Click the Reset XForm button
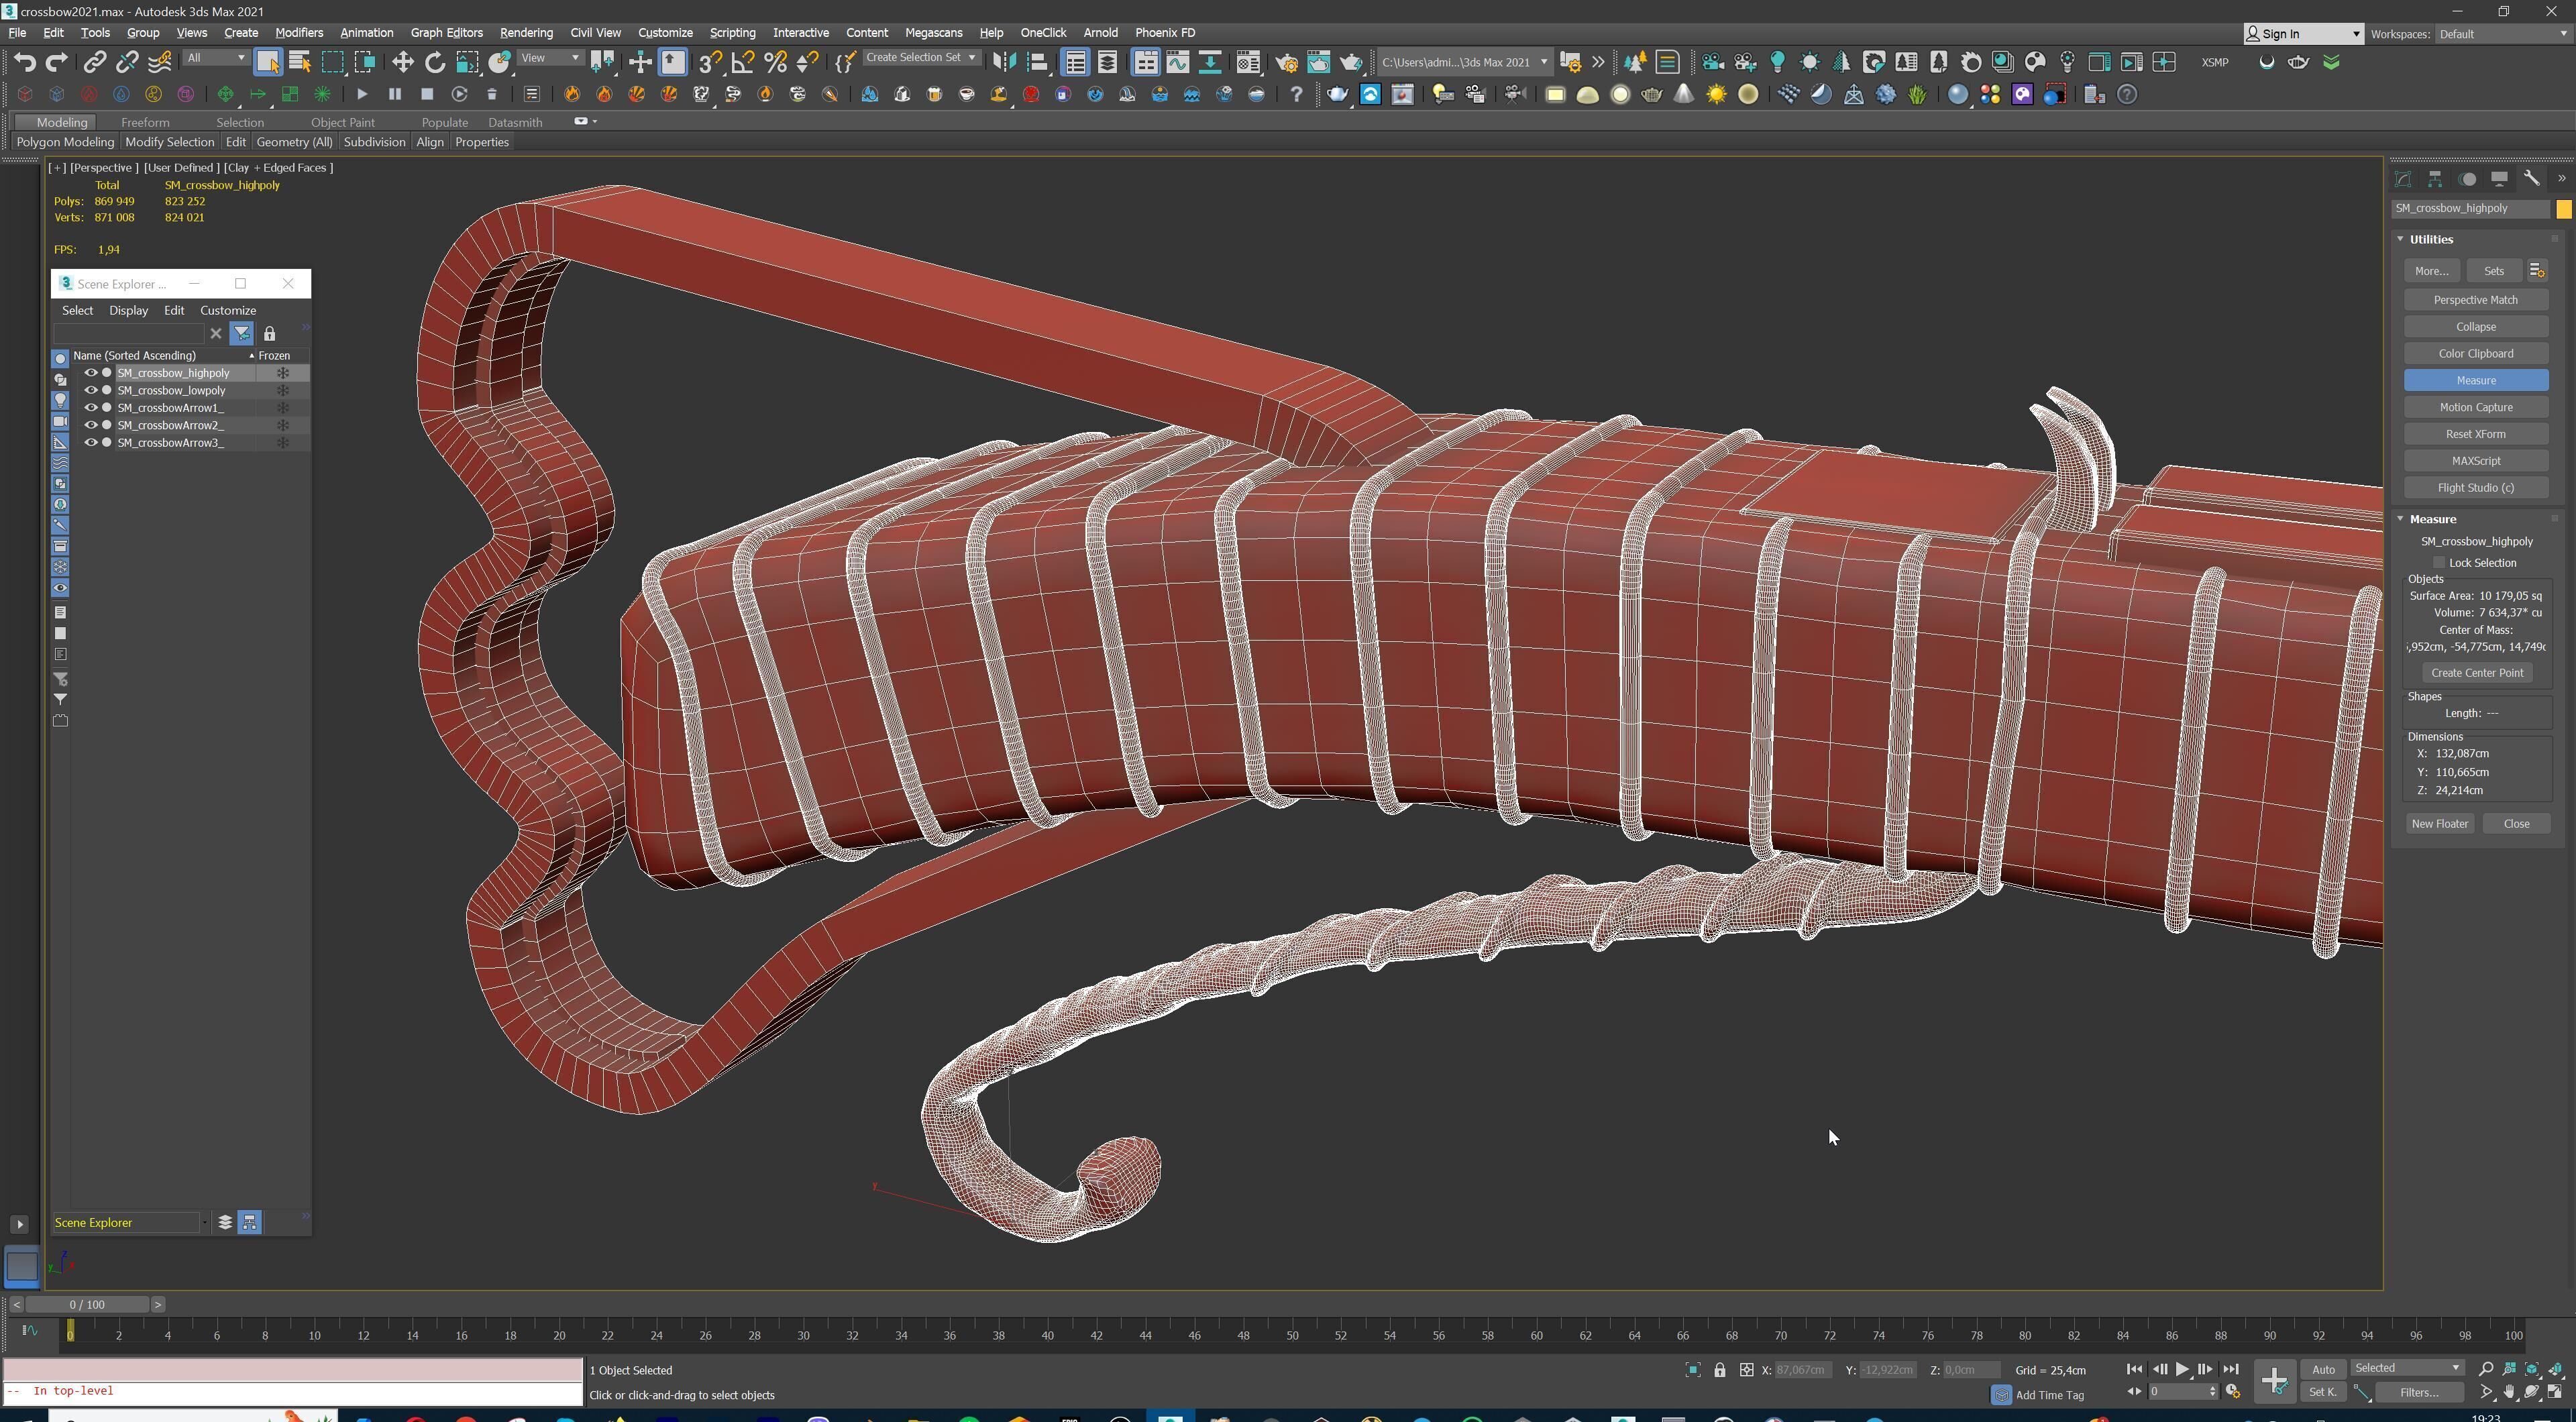The height and width of the screenshot is (1422, 2576). (x=2476, y=434)
